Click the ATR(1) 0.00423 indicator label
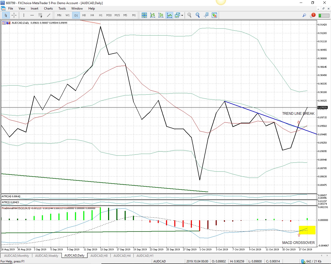Viewport: 331px width, 264px height. pyautogui.click(x=10, y=202)
